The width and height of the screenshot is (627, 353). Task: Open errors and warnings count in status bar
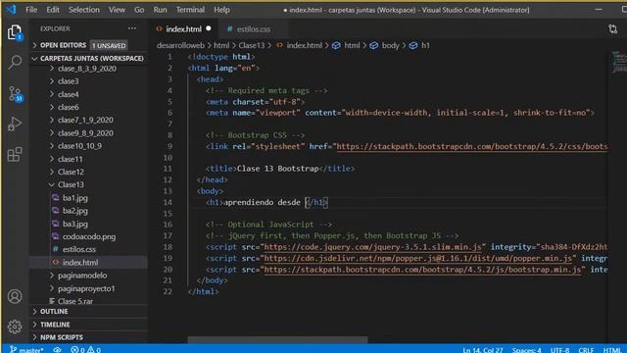(x=85, y=349)
